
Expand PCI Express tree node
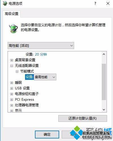click(x=12, y=100)
